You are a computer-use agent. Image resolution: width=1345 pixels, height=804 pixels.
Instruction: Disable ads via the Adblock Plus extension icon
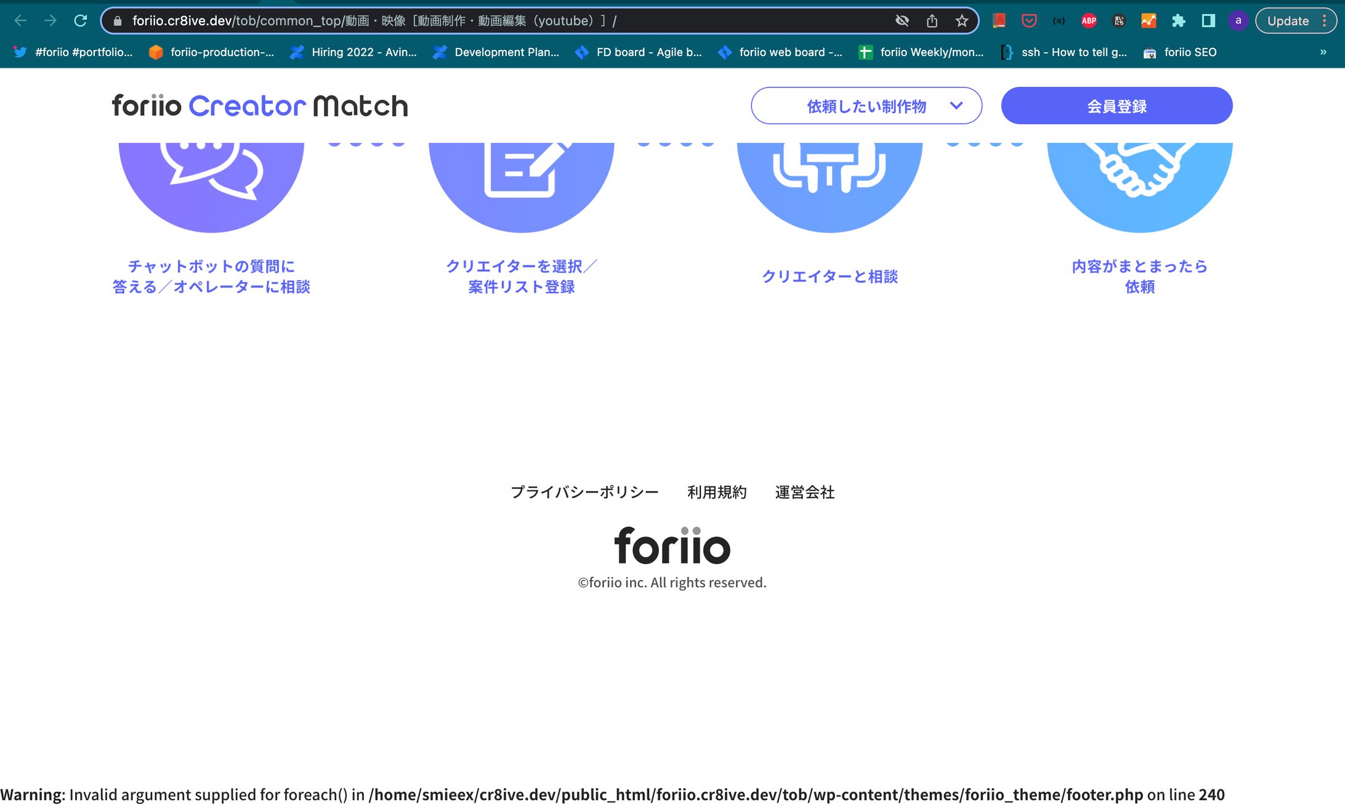click(1089, 20)
